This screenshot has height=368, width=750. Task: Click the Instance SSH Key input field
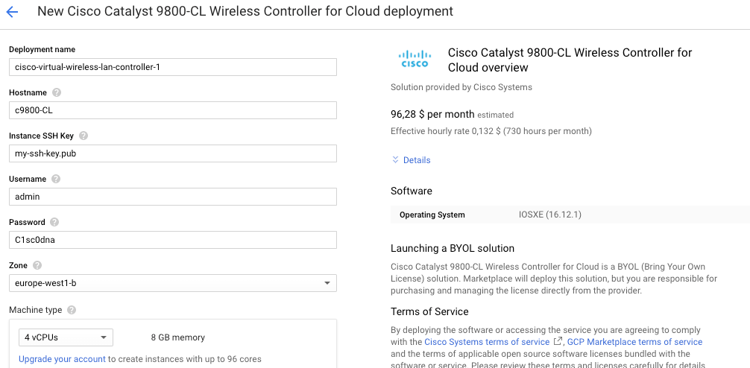tap(172, 153)
